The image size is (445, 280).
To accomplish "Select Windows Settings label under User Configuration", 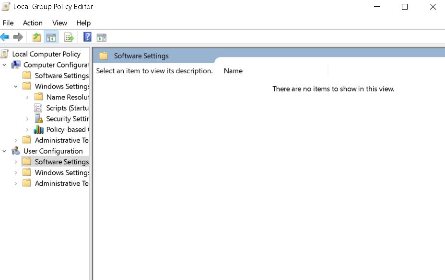I will pyautogui.click(x=62, y=172).
